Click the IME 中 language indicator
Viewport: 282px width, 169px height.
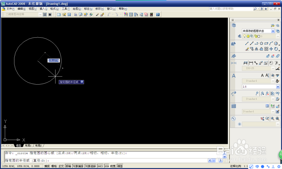click(257, 166)
